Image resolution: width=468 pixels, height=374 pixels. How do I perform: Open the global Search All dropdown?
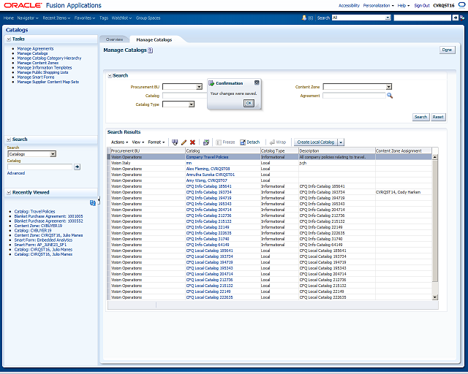[x=388, y=18]
